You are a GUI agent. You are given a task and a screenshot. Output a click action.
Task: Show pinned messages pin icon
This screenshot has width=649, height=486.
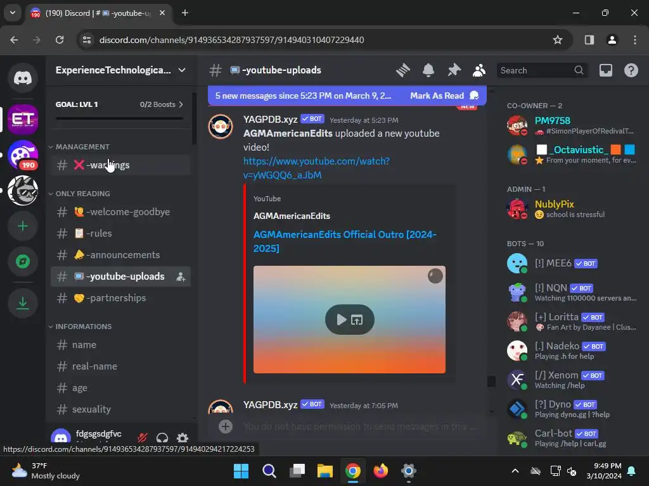(454, 70)
